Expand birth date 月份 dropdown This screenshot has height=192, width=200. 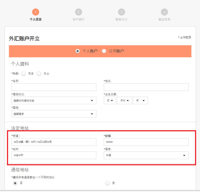(124, 101)
